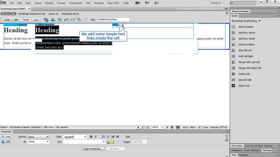Open the Link field dropdown arrow
Viewport: 280px width, 157px height.
[x=104, y=142]
